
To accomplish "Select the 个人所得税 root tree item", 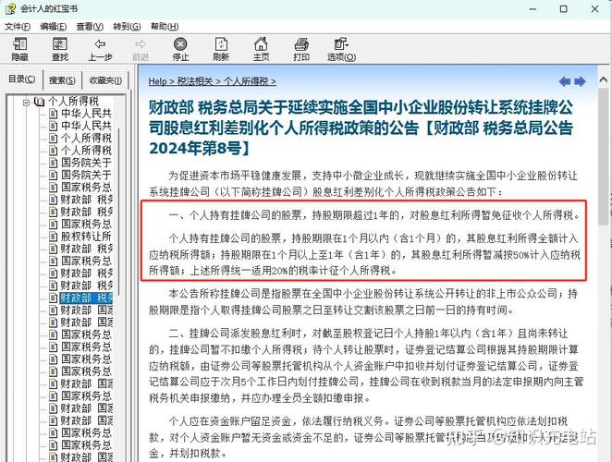I will pos(74,102).
